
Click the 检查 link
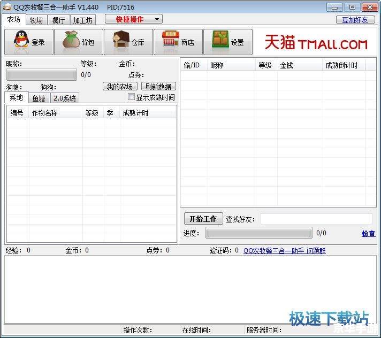(368, 233)
